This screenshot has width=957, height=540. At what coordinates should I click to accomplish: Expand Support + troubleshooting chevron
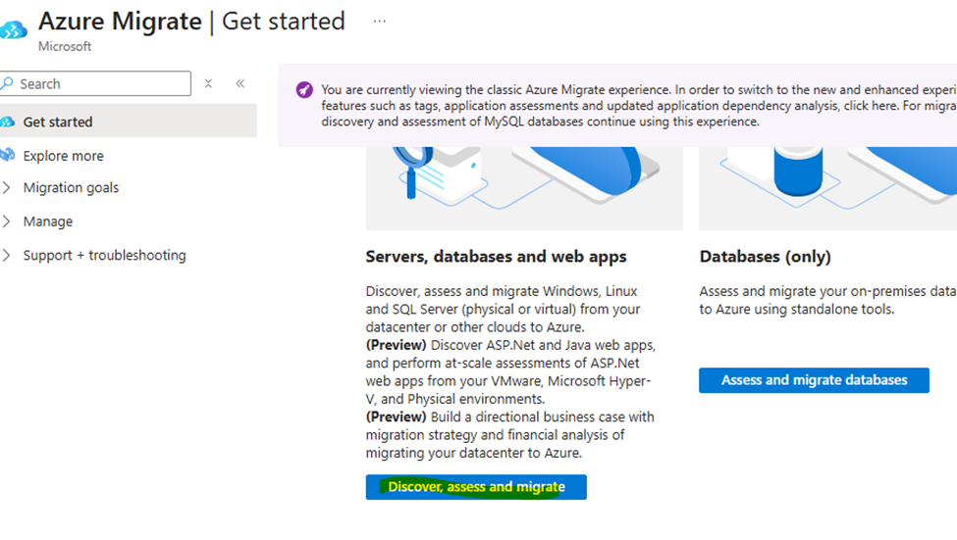[6, 256]
